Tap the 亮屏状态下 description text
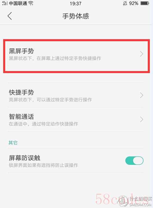153x208 pixels. tap(50, 100)
